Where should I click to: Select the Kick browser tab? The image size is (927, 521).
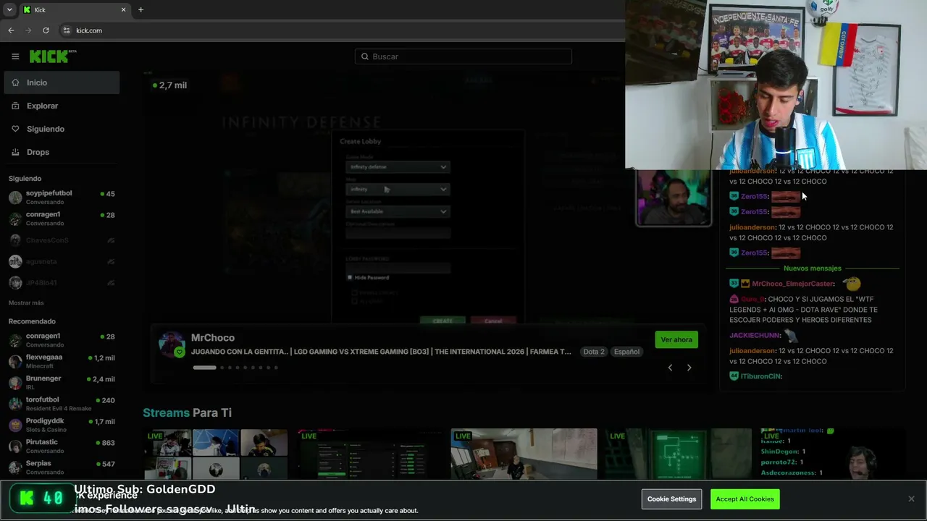tap(75, 9)
